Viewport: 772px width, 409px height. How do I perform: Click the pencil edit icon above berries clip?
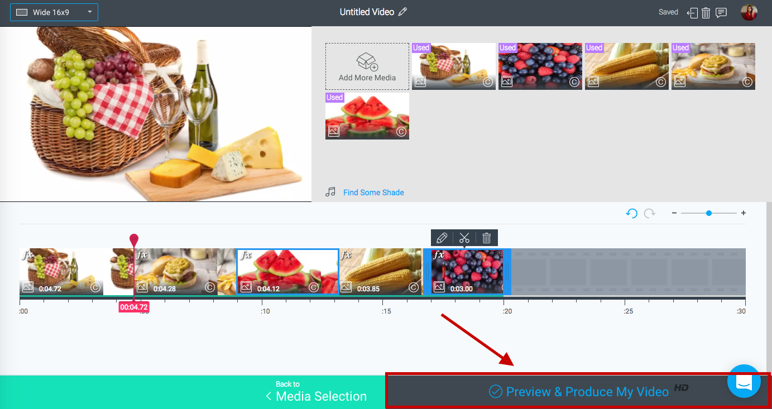pos(442,238)
